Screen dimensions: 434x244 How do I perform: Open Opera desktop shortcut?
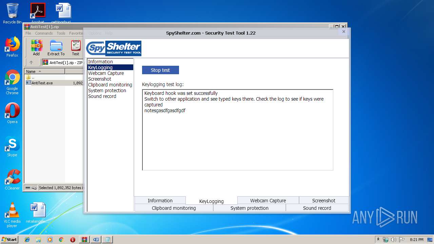coord(12,113)
